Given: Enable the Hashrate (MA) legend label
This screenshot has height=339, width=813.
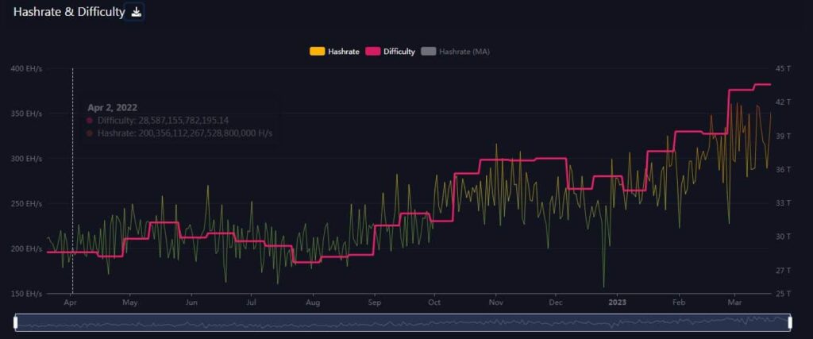Looking at the screenshot, I should [465, 52].
